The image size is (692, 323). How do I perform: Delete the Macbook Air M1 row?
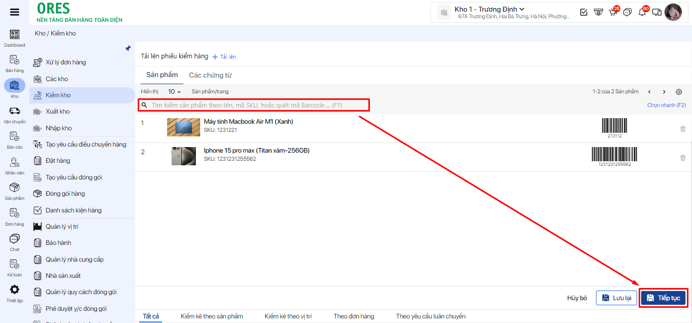(x=683, y=129)
